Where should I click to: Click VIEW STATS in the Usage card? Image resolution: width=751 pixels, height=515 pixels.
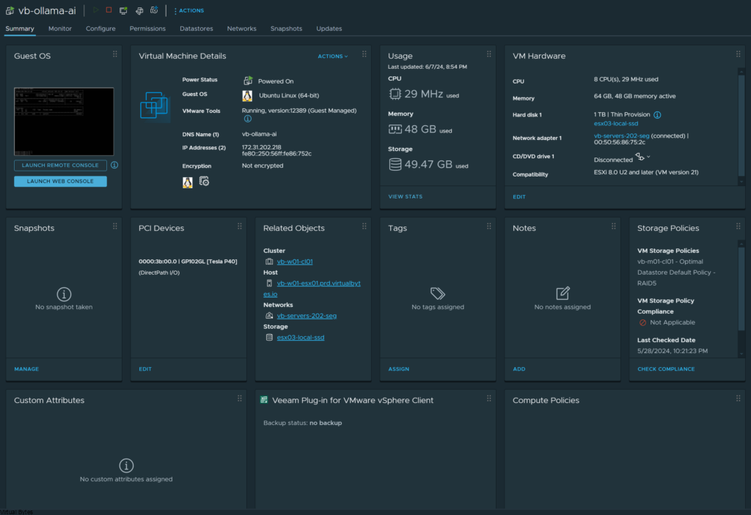tap(406, 196)
